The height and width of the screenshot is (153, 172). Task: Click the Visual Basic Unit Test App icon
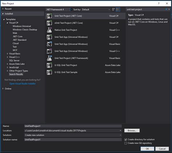pos(49,44)
